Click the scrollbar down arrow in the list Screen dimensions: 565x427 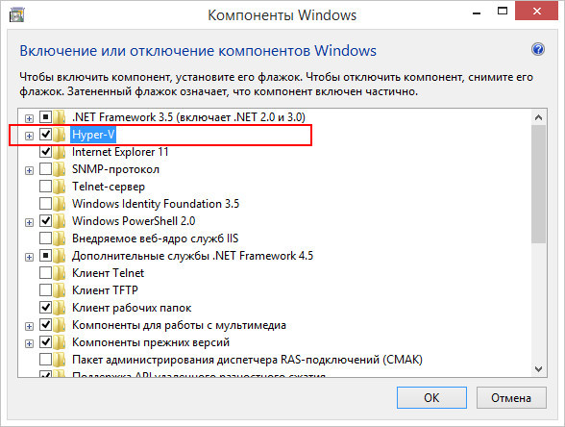click(x=539, y=369)
